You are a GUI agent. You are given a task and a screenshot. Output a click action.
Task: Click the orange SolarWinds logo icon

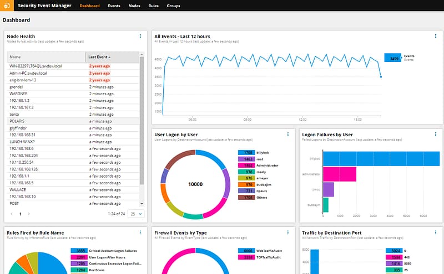tap(7, 6)
